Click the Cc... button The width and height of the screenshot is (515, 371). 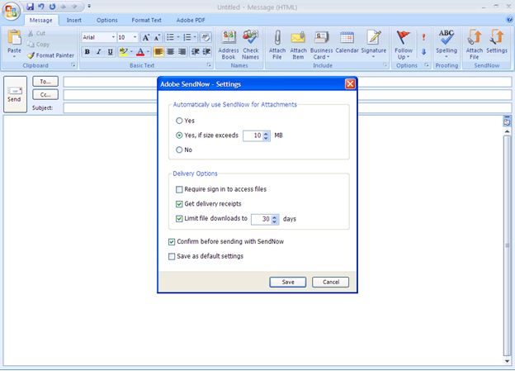coord(45,95)
